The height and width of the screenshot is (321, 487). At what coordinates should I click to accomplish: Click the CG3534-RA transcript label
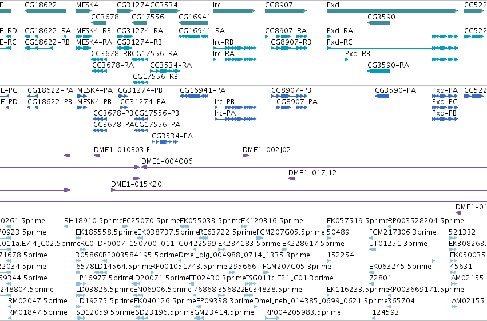[171, 65]
